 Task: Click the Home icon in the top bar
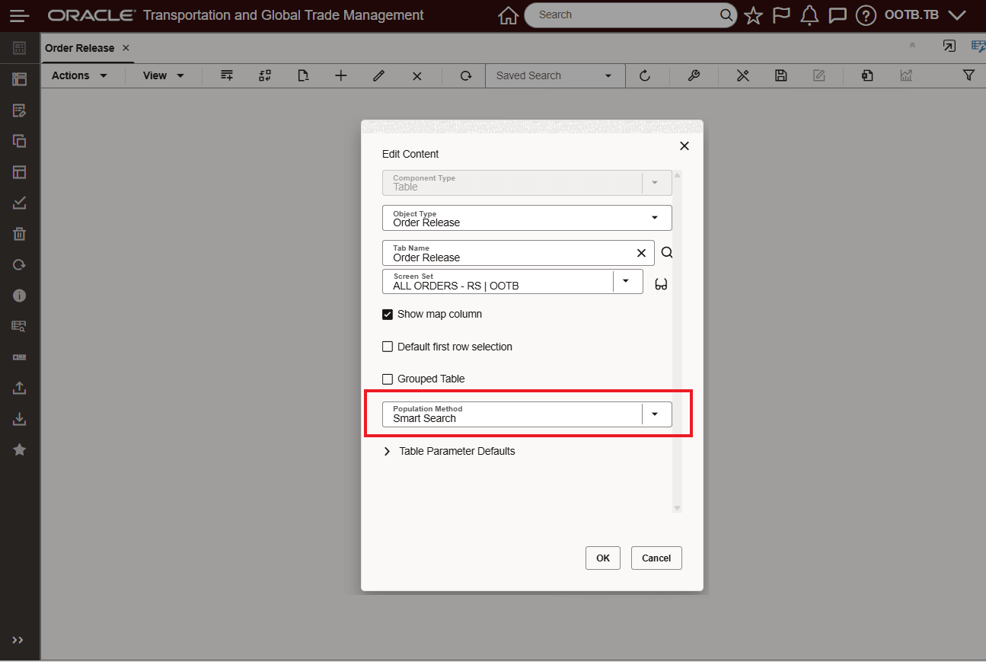[507, 14]
